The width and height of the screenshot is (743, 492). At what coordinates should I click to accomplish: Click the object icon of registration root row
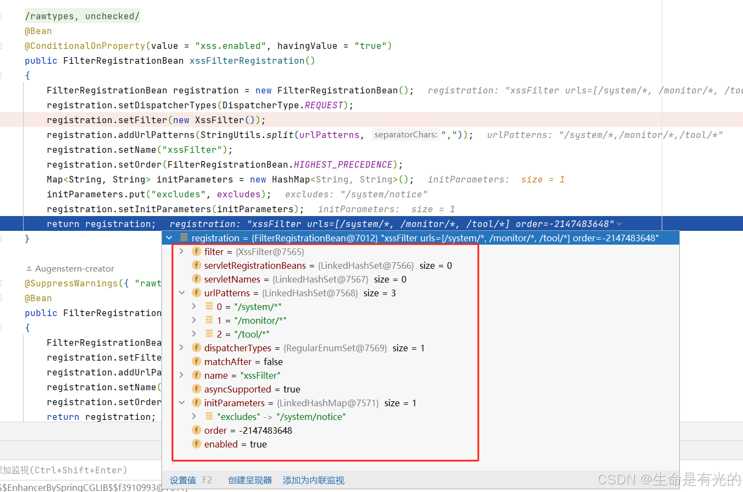coord(183,238)
